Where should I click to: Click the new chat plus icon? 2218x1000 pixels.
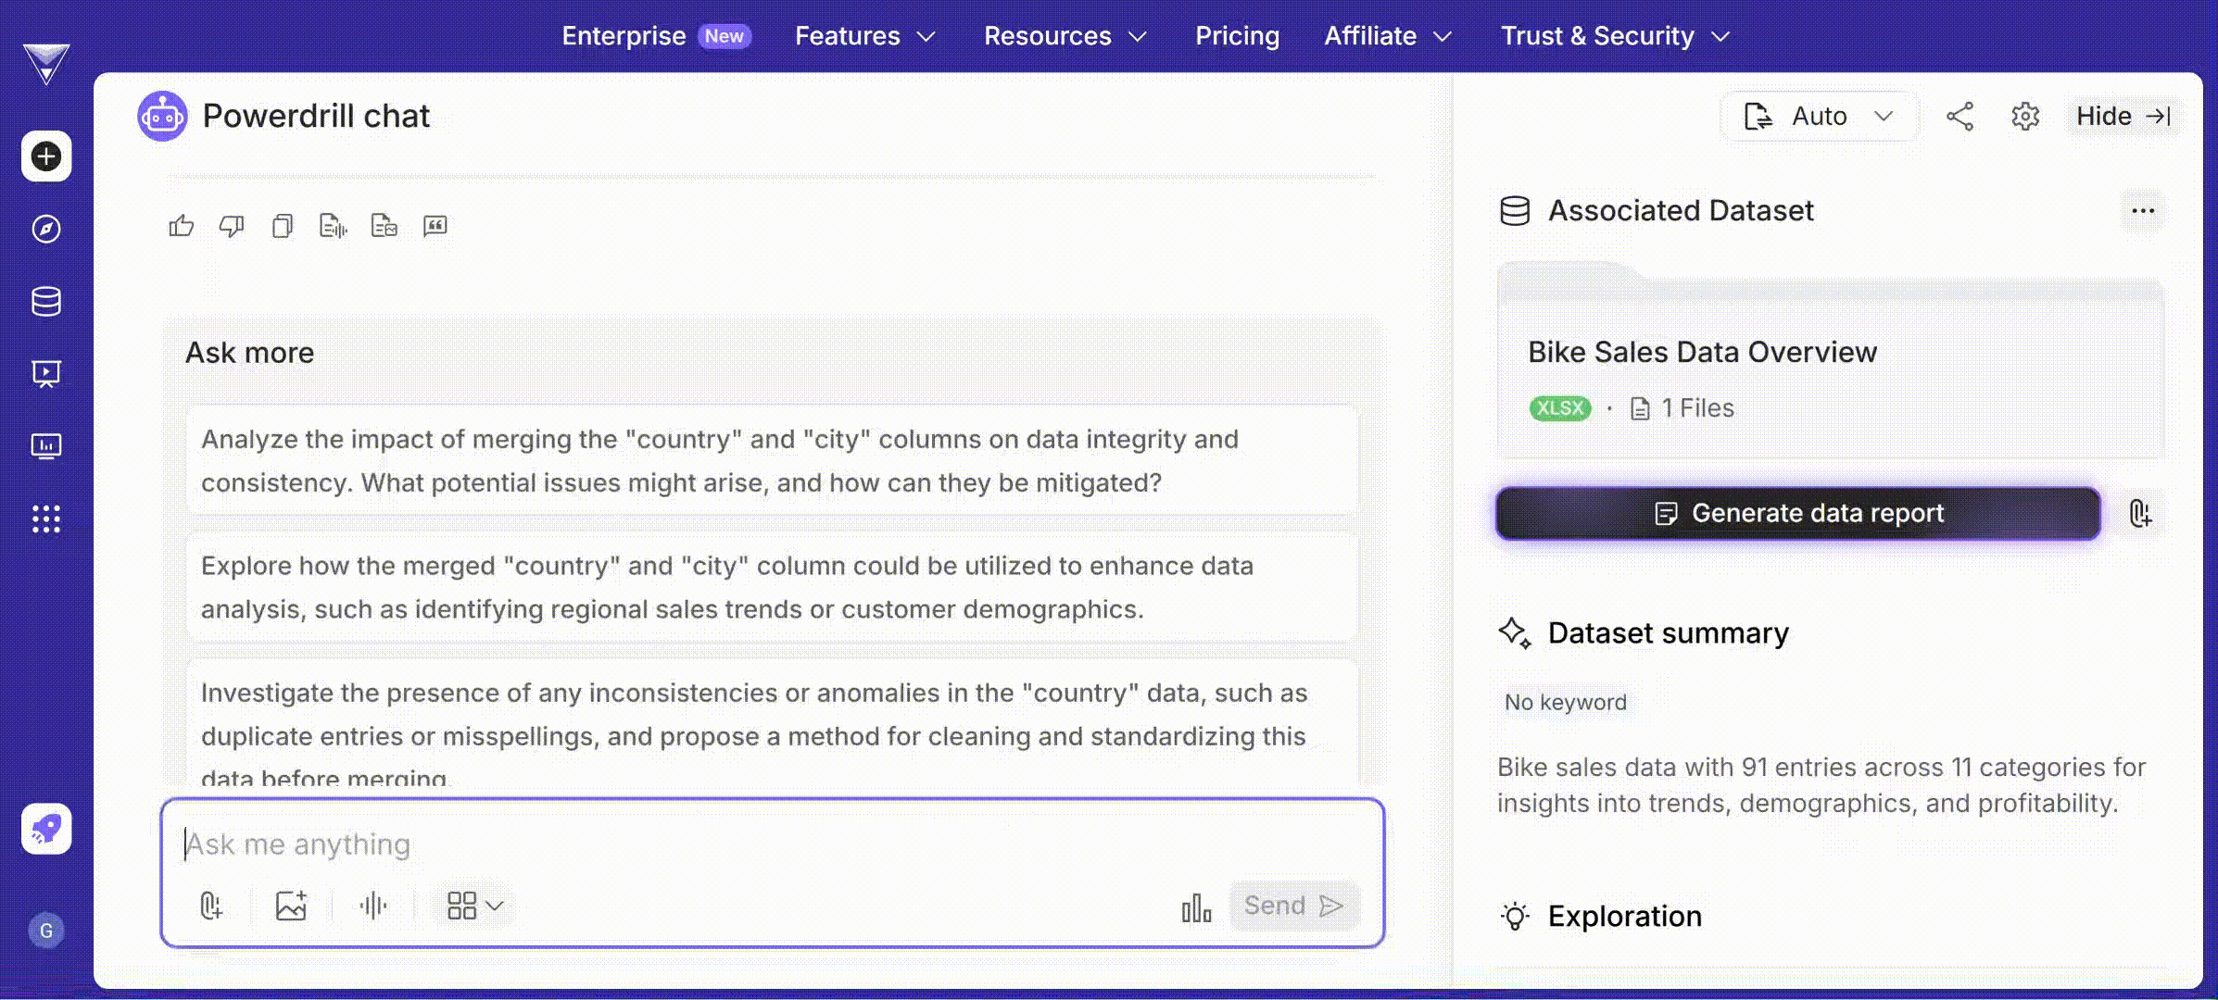pos(46,156)
